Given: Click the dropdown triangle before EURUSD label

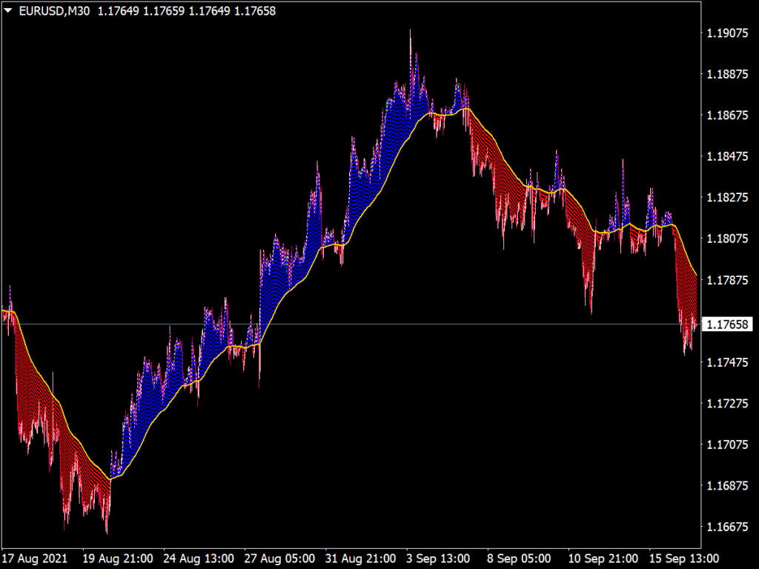Looking at the screenshot, I should (x=7, y=11).
